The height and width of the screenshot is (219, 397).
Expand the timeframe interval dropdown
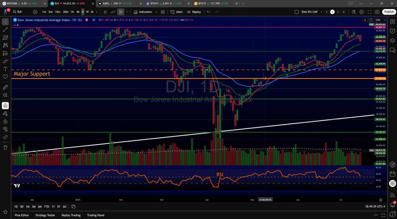point(98,12)
